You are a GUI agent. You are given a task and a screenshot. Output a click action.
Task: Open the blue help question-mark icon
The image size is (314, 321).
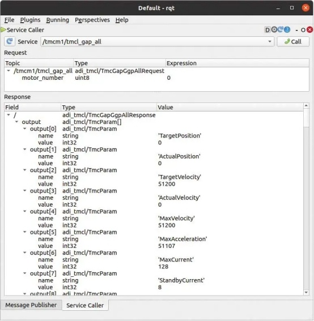(x=287, y=29)
